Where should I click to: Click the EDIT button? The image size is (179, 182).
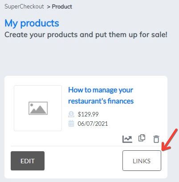point(28,161)
